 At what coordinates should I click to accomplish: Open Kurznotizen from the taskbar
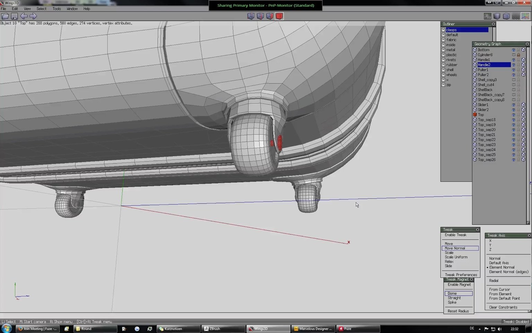point(179,329)
